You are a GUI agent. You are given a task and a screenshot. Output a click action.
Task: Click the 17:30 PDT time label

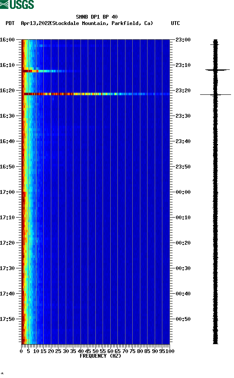click(x=7, y=268)
